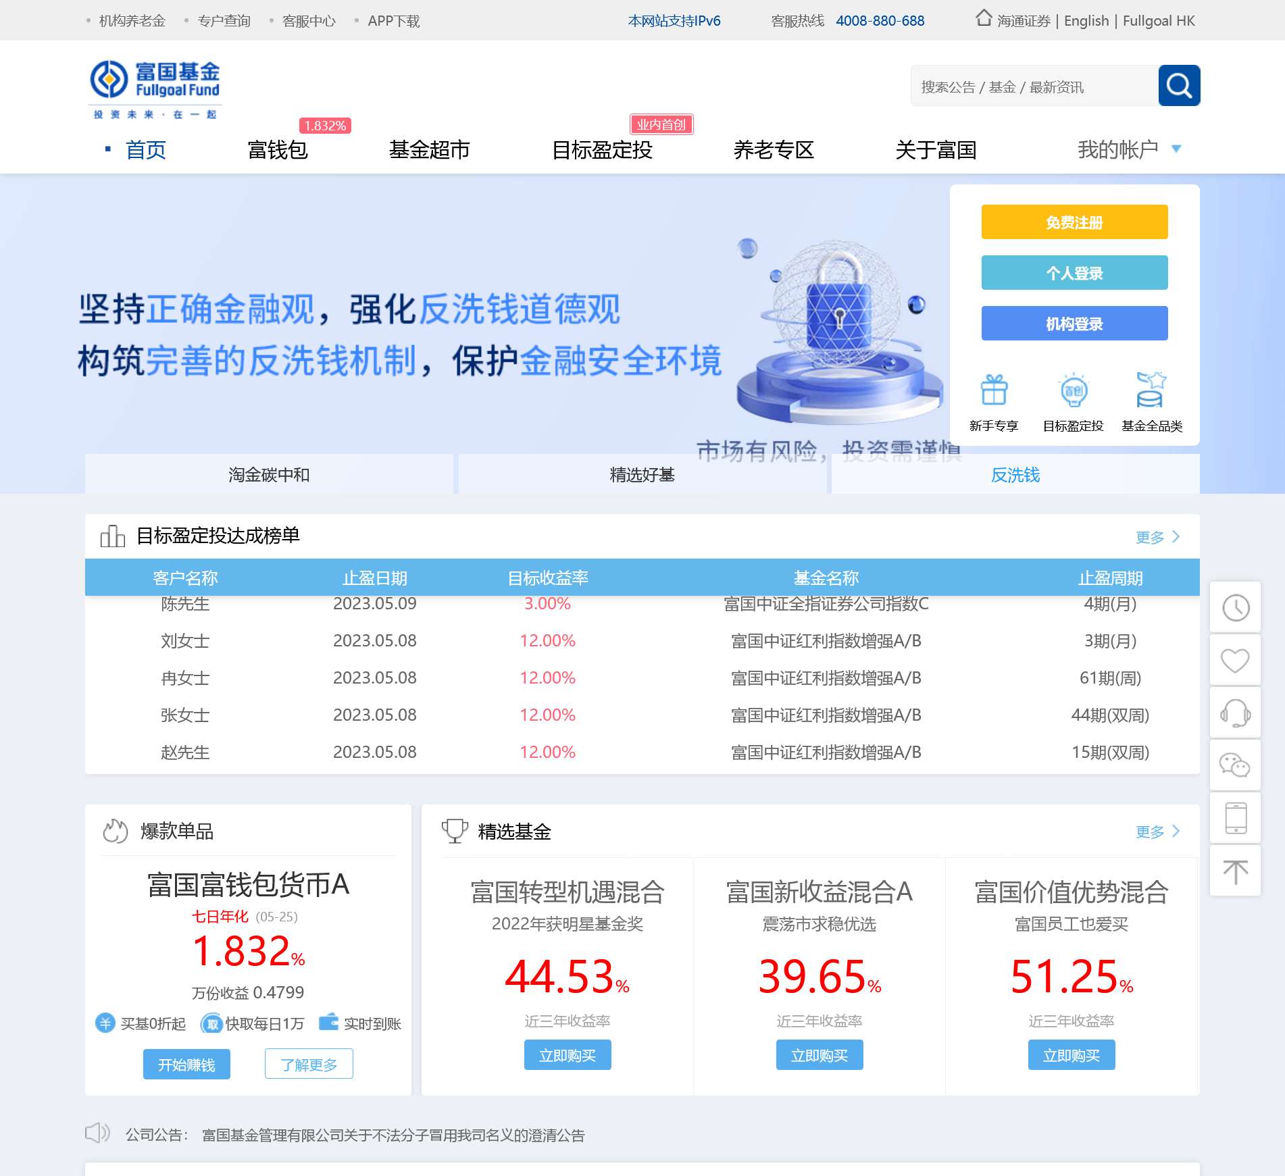
Task: Click the mobile phone sidebar icon
Action: [x=1235, y=818]
